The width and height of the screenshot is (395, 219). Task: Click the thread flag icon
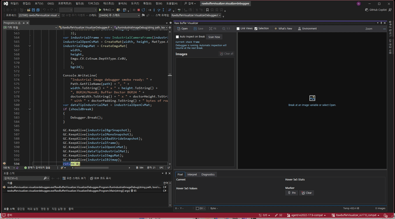143,15
